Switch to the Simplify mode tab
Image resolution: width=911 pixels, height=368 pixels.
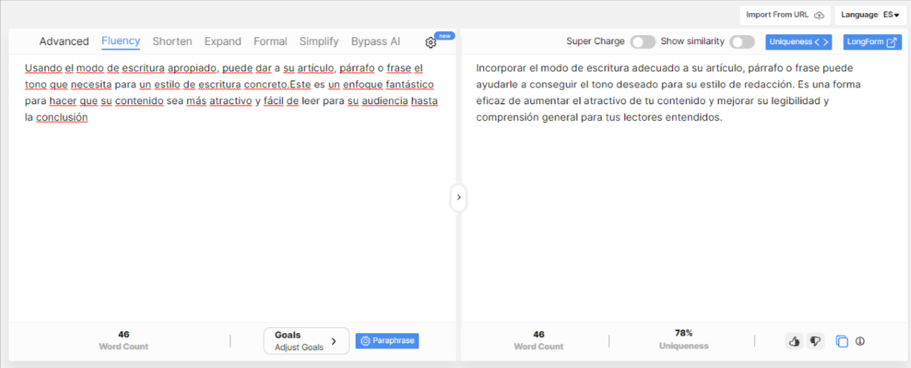point(319,42)
